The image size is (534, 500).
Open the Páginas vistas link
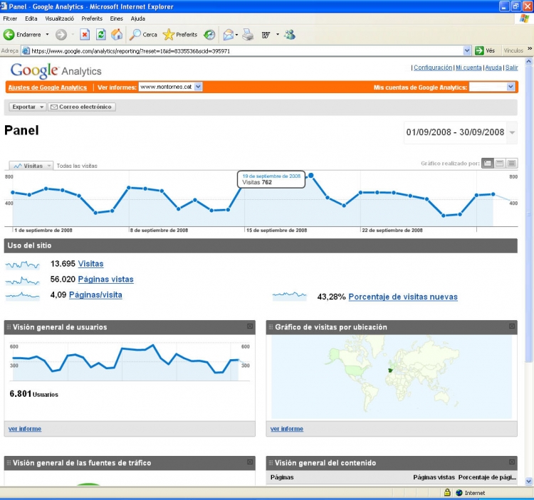click(105, 280)
